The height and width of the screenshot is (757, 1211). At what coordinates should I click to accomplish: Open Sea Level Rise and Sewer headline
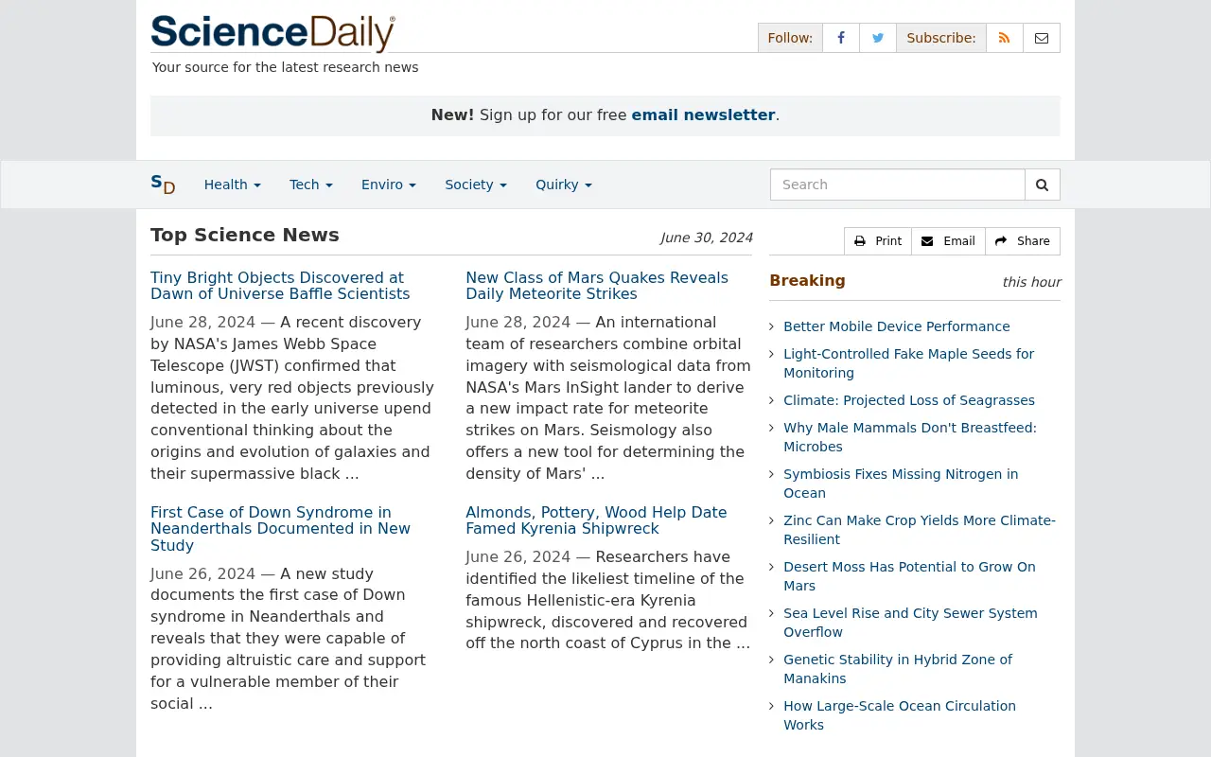coord(910,623)
